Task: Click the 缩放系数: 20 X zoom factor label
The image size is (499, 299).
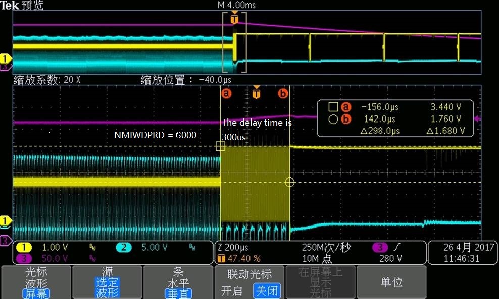Action: pyautogui.click(x=47, y=80)
